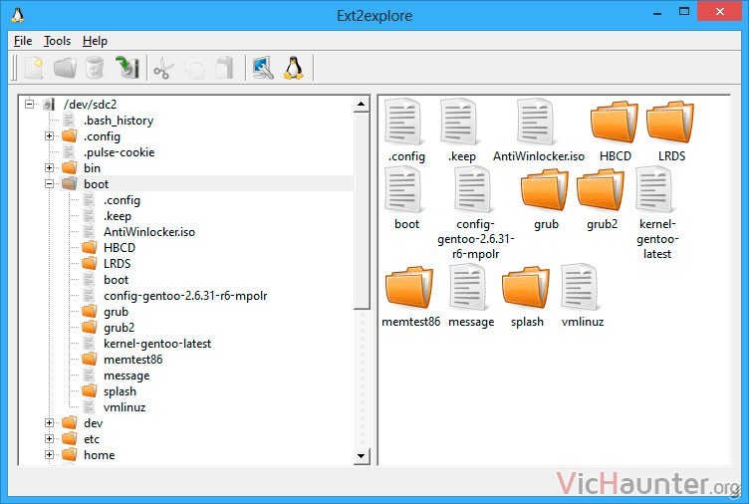Select vmlinuz in the tree

[x=125, y=407]
